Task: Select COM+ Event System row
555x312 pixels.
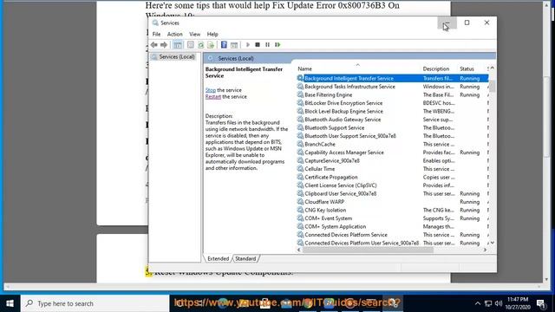Action: point(393,218)
